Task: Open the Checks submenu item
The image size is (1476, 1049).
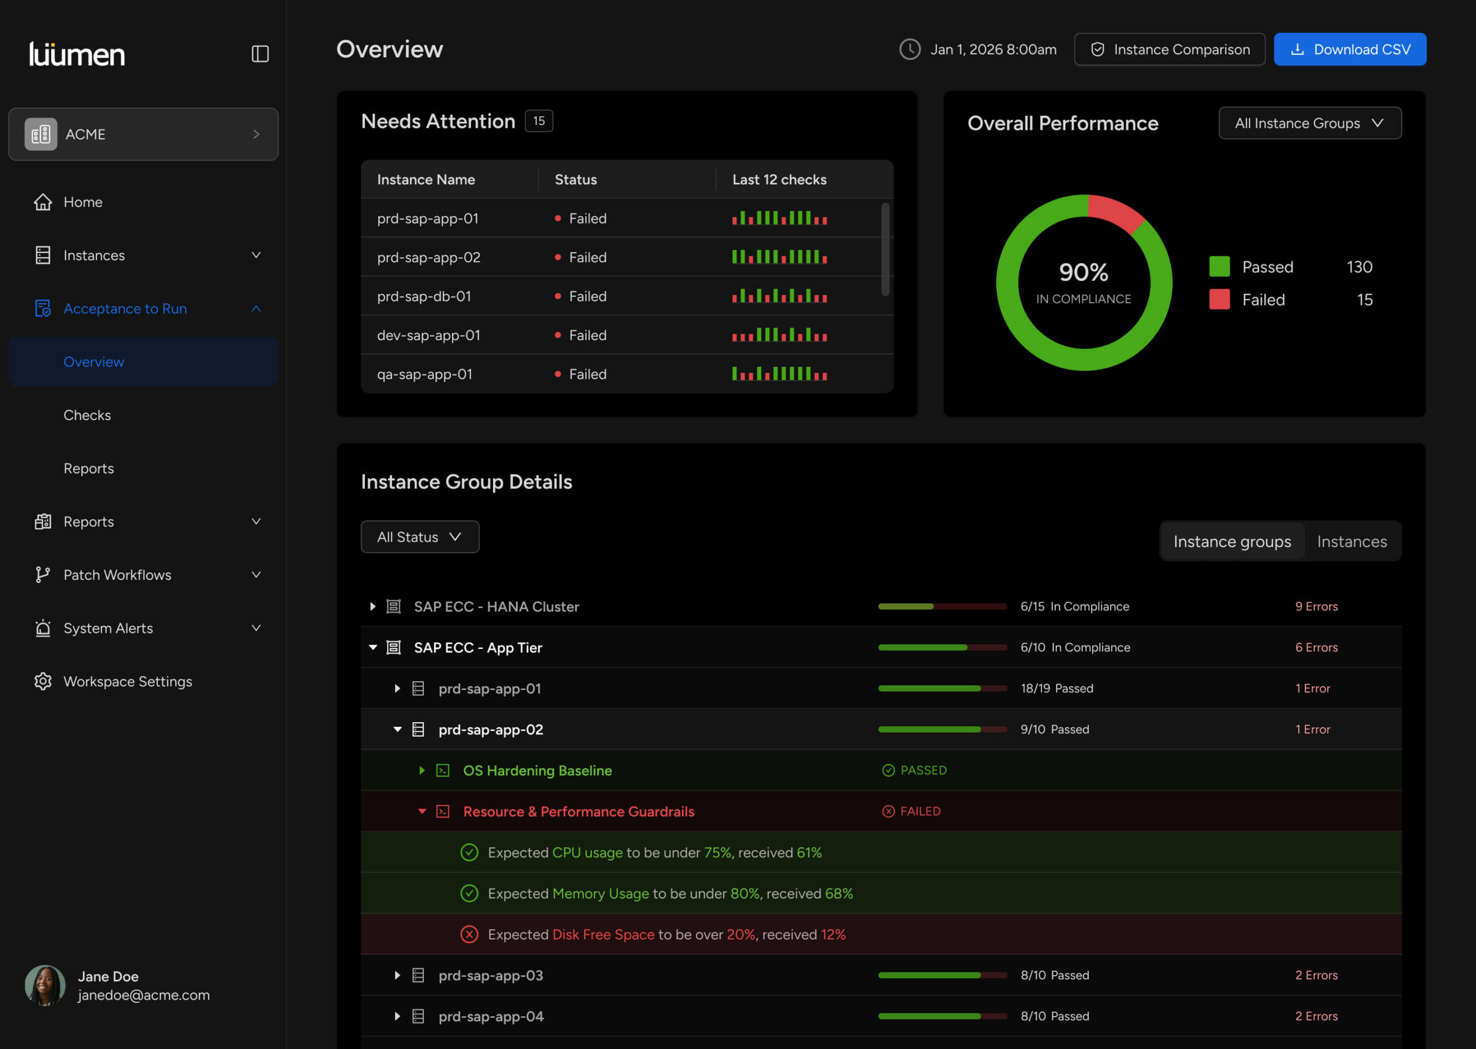Action: point(87,416)
